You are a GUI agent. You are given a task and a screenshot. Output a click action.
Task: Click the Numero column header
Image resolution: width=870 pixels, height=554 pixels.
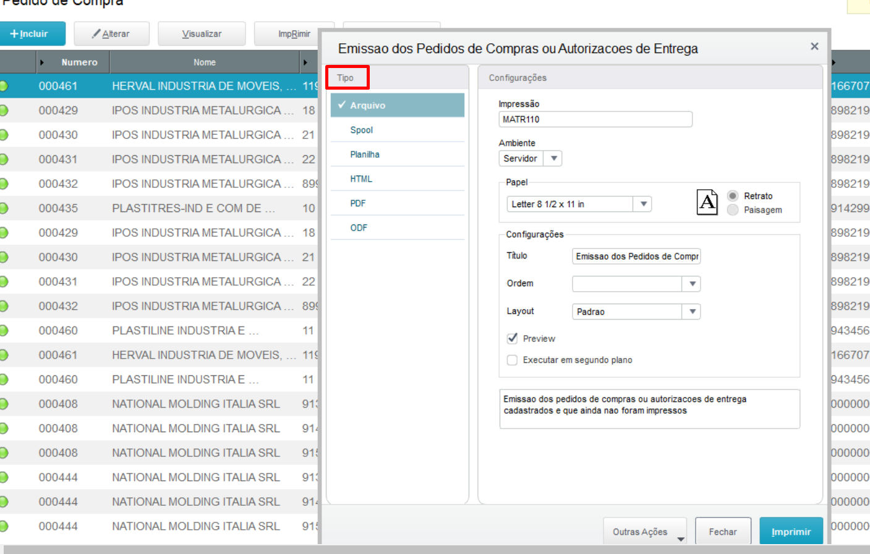pyautogui.click(x=80, y=62)
